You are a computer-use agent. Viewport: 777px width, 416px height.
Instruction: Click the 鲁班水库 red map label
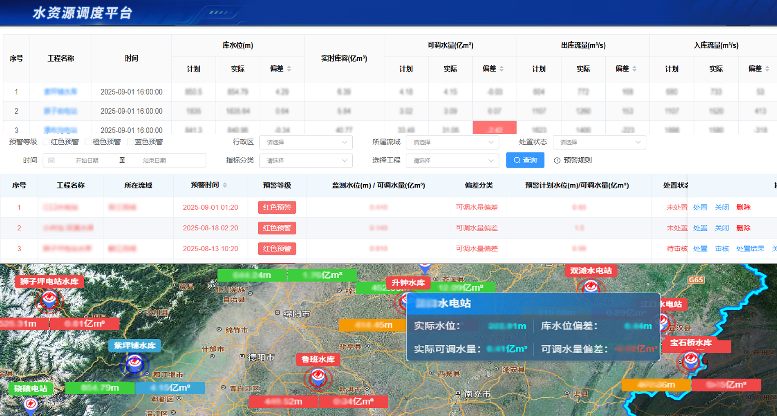(318, 360)
